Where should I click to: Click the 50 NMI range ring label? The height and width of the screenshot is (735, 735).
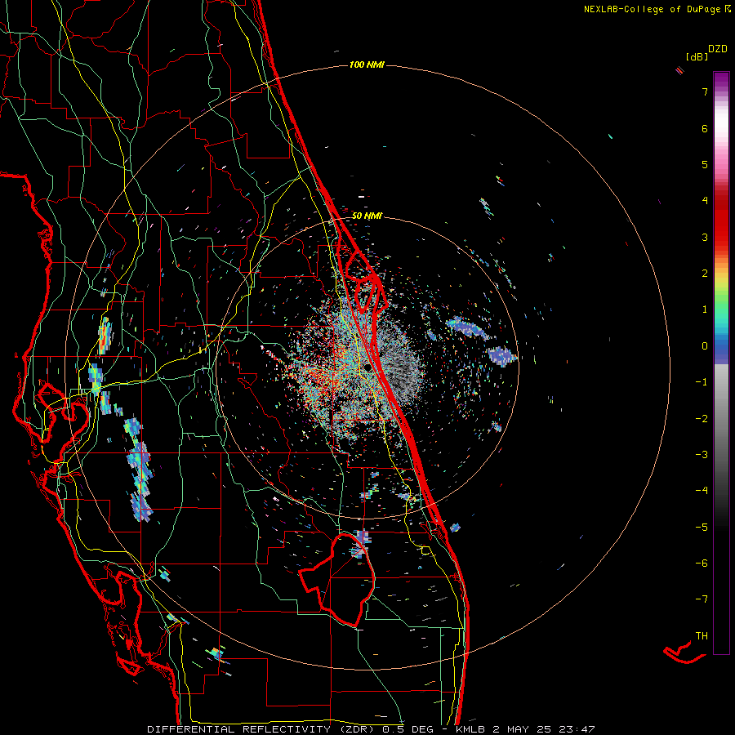367,216
